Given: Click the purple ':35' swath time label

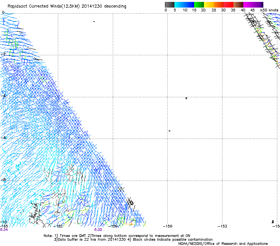Looking at the screenshot, I should pos(98,230).
